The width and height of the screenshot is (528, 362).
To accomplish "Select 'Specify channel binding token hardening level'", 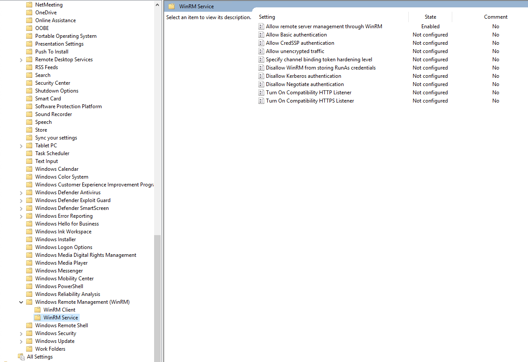I will 319,60.
